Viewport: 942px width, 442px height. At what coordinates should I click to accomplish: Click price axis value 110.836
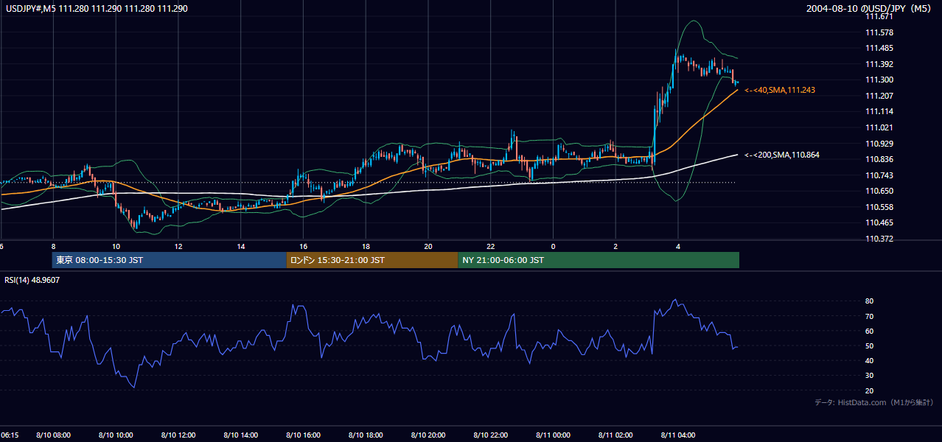[879, 159]
